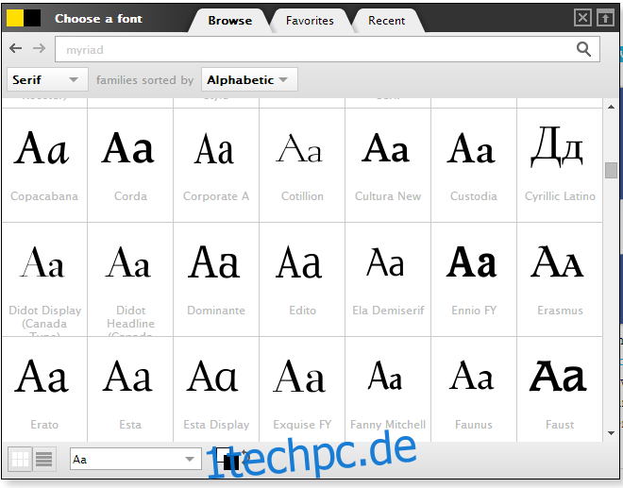Click the vertical scrollbar thumb

(611, 171)
